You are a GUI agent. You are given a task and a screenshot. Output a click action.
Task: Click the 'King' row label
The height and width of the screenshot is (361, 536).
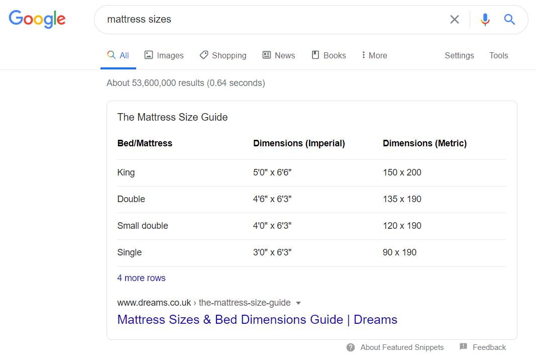[126, 172]
